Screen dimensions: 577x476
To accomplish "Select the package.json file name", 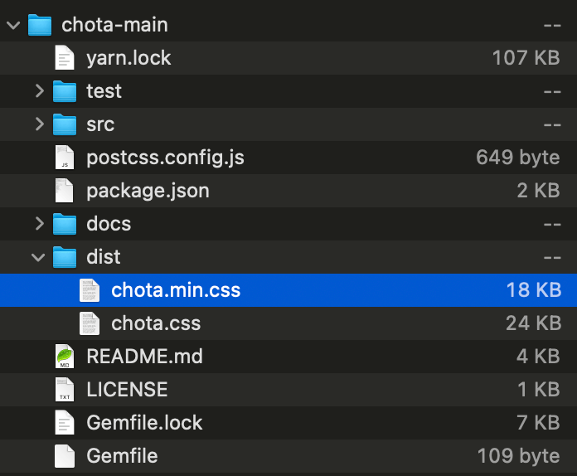I will click(x=148, y=191).
